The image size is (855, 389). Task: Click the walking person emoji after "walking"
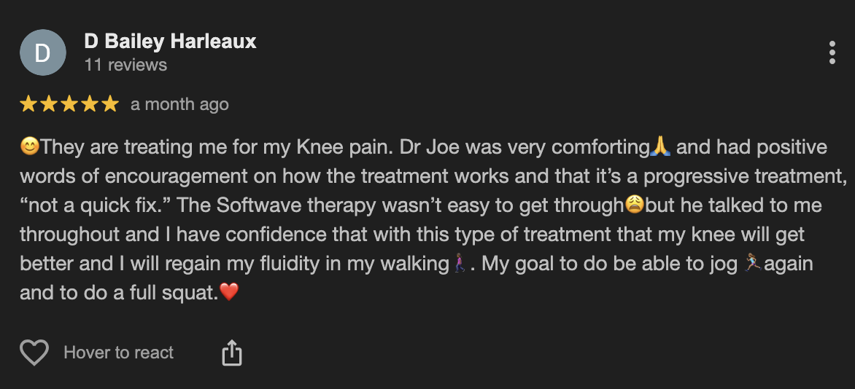tap(460, 263)
